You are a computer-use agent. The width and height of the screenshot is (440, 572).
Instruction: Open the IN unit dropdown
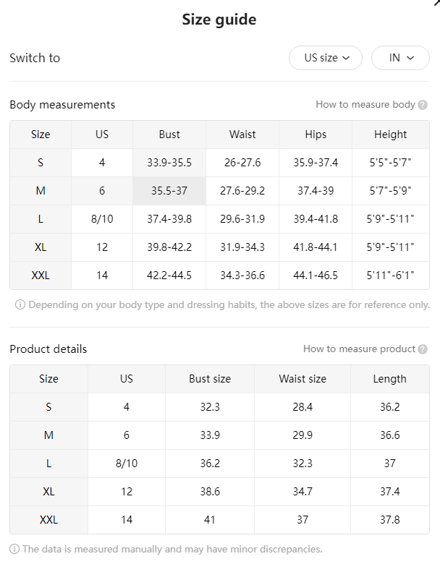coord(400,58)
